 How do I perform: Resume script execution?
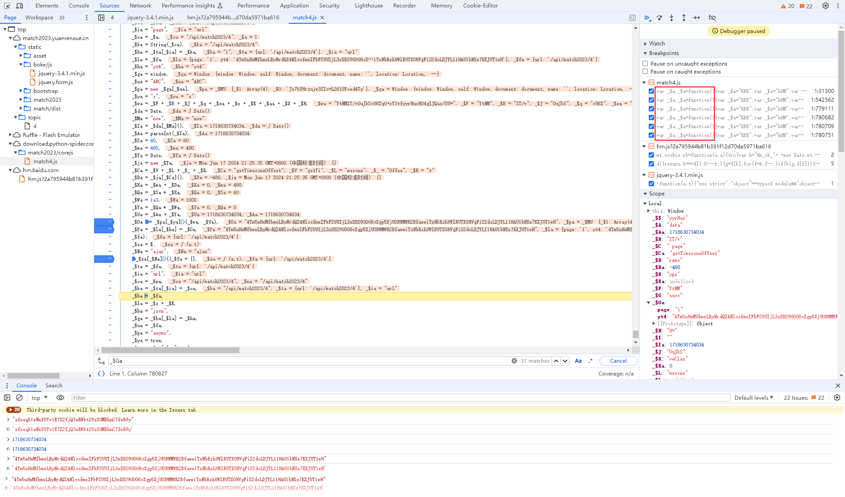(x=647, y=18)
